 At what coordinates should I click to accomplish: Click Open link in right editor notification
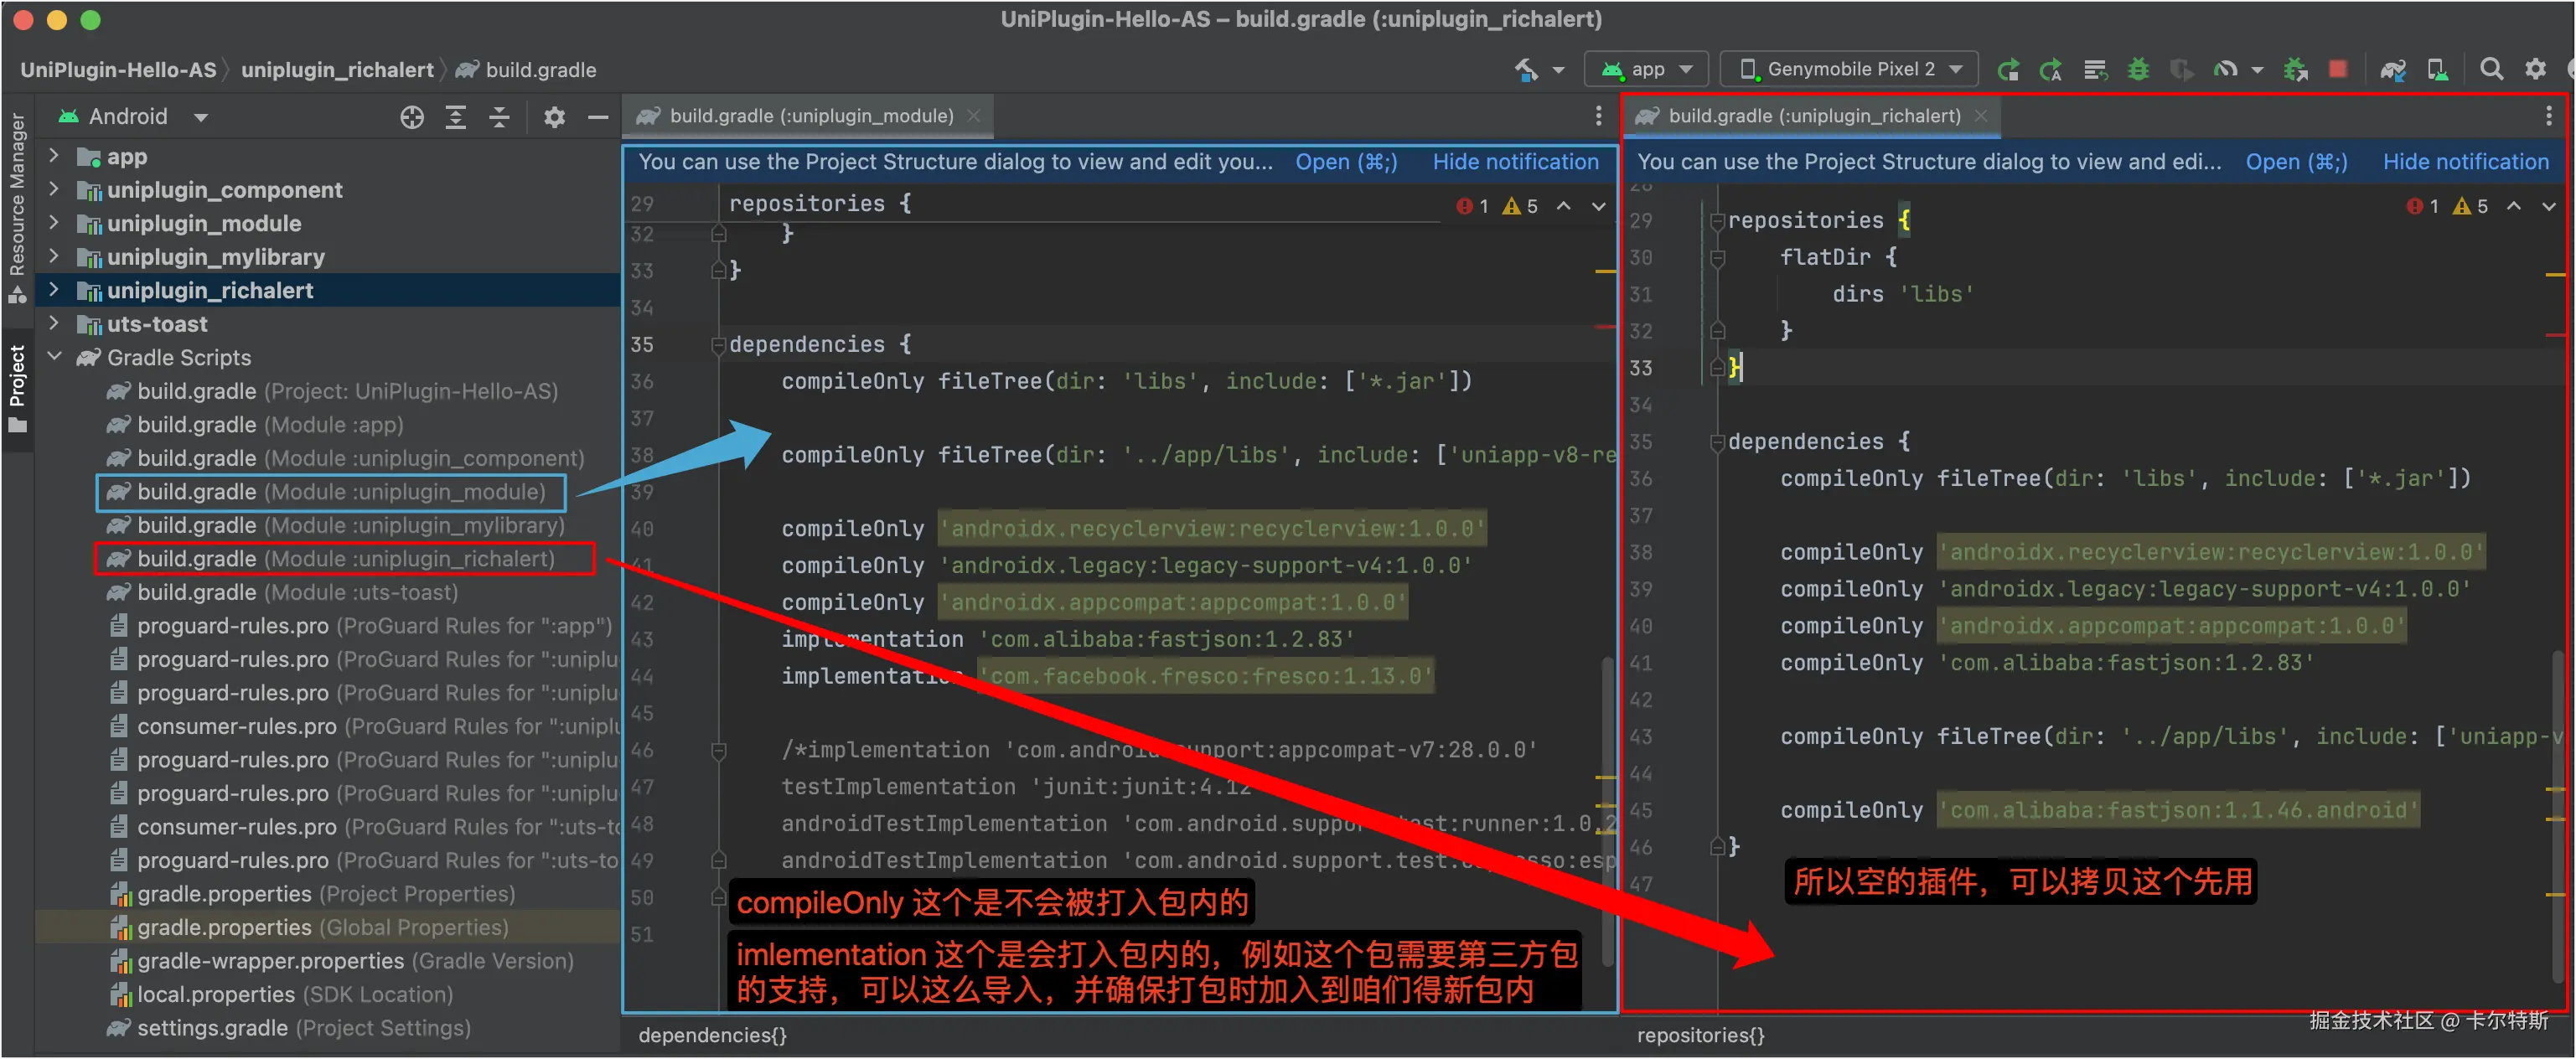tap(2296, 162)
